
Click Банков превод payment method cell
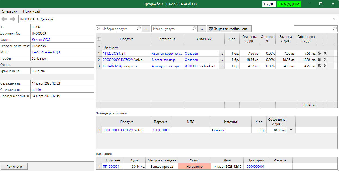click(x=162, y=167)
